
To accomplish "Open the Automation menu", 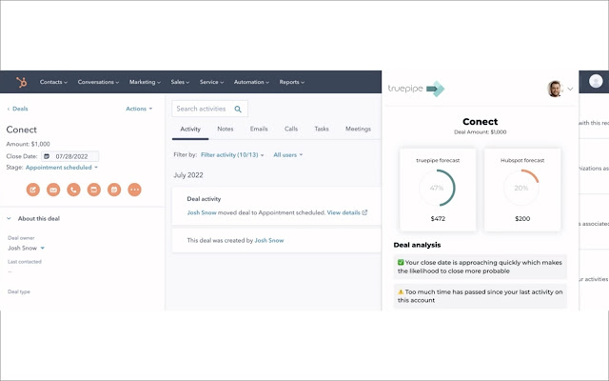I will coord(251,82).
